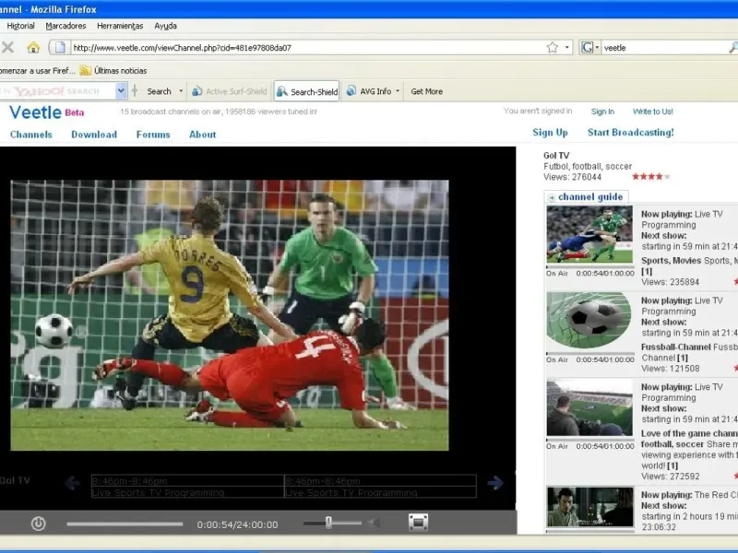The width and height of the screenshot is (738, 553).
Task: Stop page loading with the X icon
Action: [x=8, y=47]
